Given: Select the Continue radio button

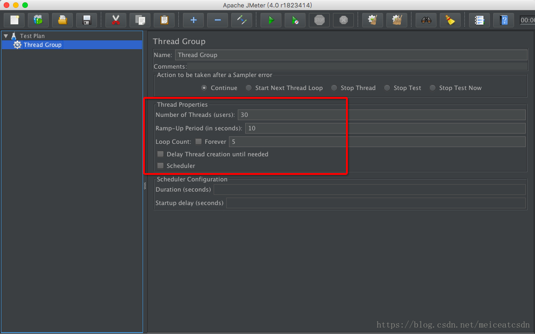Looking at the screenshot, I should click(x=204, y=88).
